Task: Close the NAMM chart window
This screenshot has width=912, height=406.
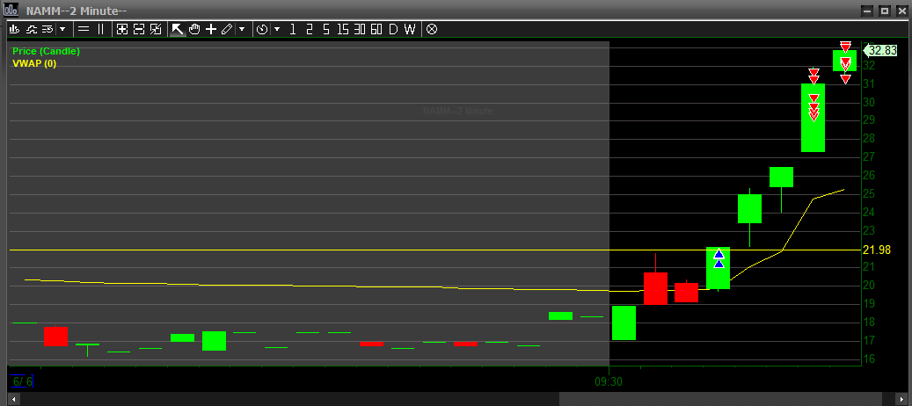Action: (901, 11)
